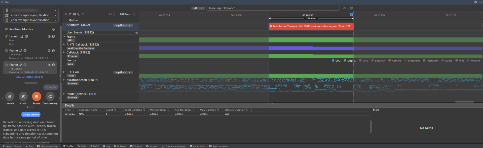Expand the CPU Core lane
Screen dimensions: 483x148
[64, 72]
